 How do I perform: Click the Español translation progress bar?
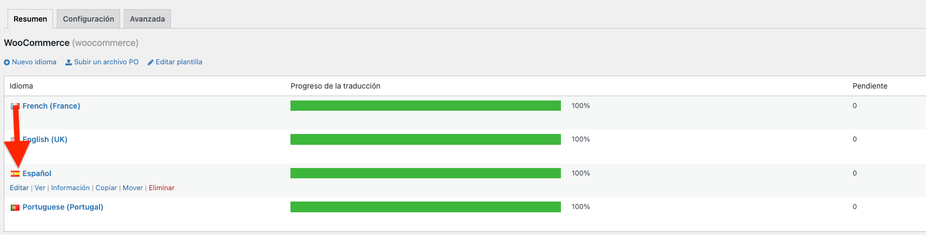click(426, 173)
